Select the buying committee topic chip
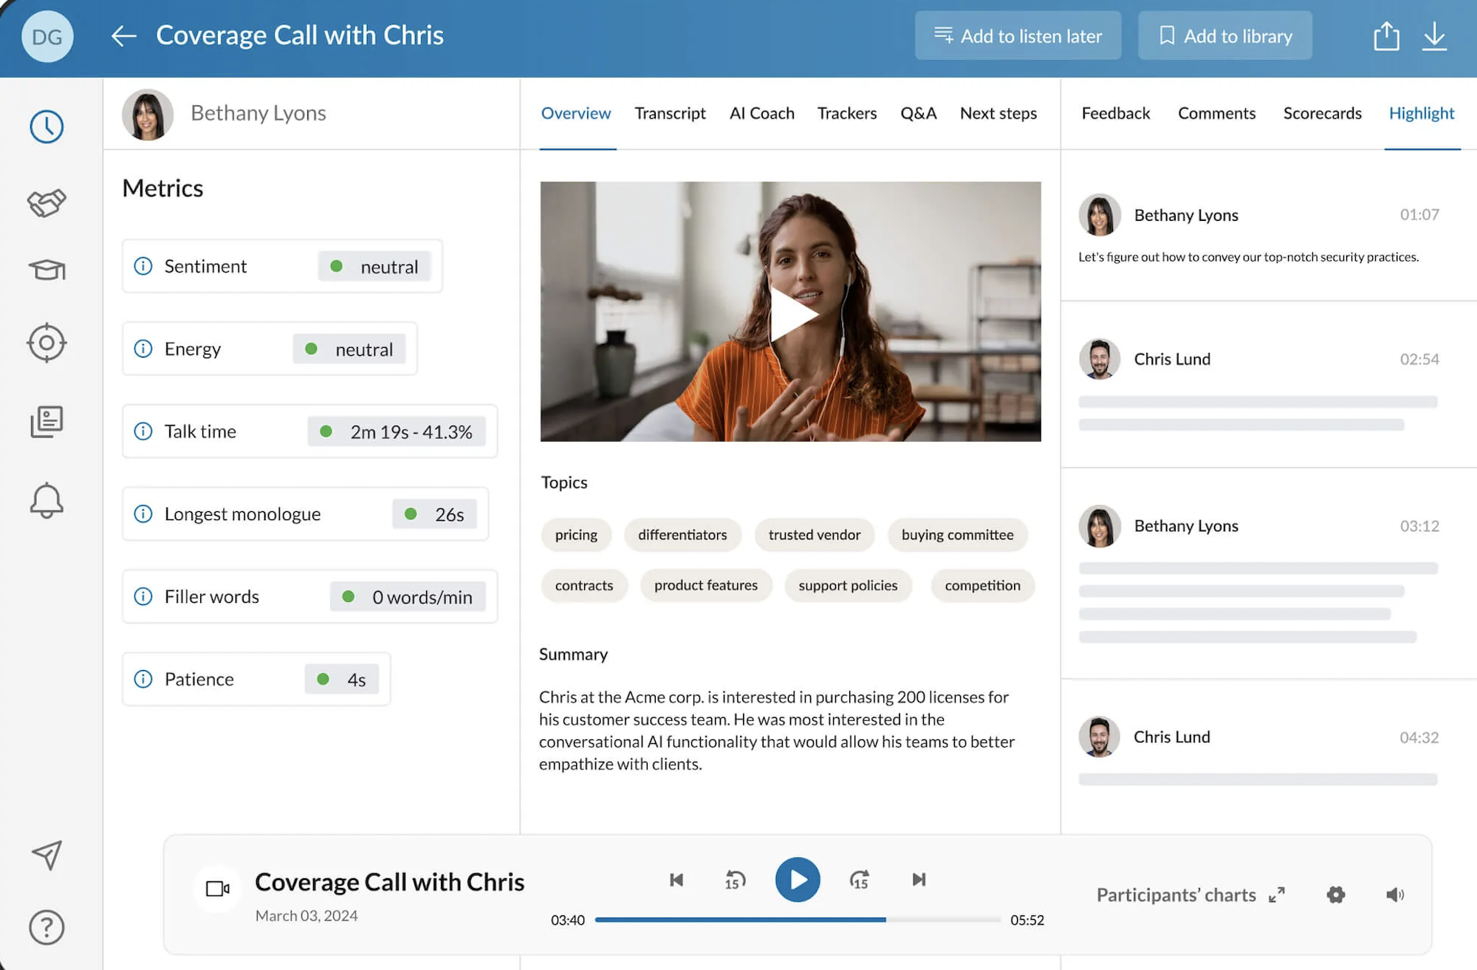 tap(957, 535)
